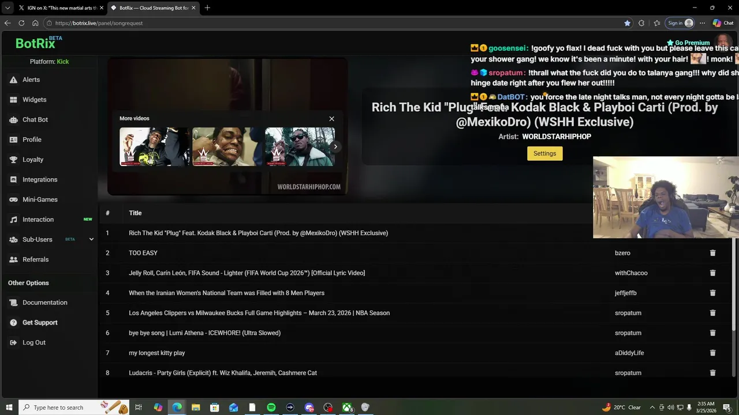The height and width of the screenshot is (415, 739).
Task: Click requester name withChacoo
Action: tap(631, 273)
